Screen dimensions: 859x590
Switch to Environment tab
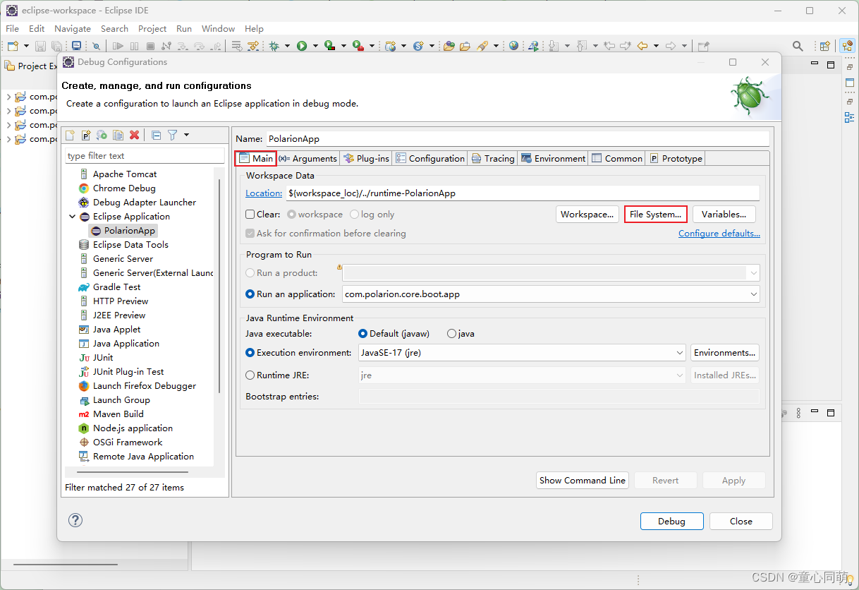pyautogui.click(x=554, y=158)
